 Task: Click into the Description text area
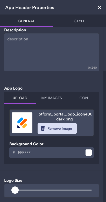(x=52, y=52)
